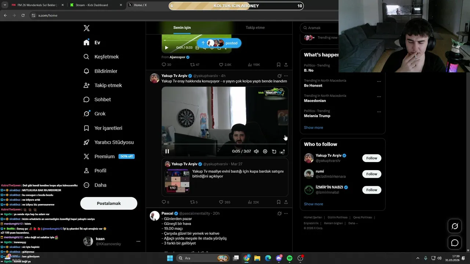Image resolution: width=470 pixels, height=264 pixels.
Task: Toggle picture-in-picture on Yakup Tv video
Action: click(x=274, y=151)
